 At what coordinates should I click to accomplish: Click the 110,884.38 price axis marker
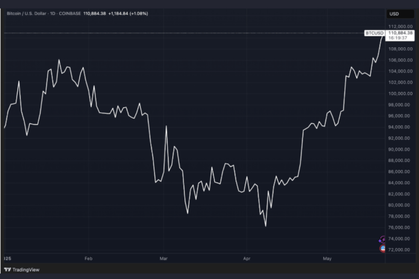pyautogui.click(x=400, y=33)
